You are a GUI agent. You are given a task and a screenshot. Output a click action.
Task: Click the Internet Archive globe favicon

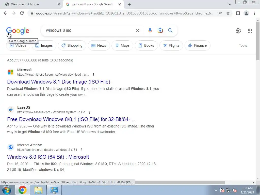click(11, 147)
